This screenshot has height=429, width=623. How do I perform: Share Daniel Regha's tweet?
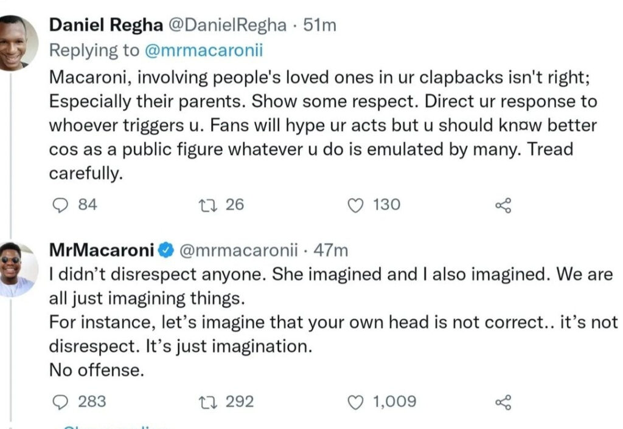[503, 205]
